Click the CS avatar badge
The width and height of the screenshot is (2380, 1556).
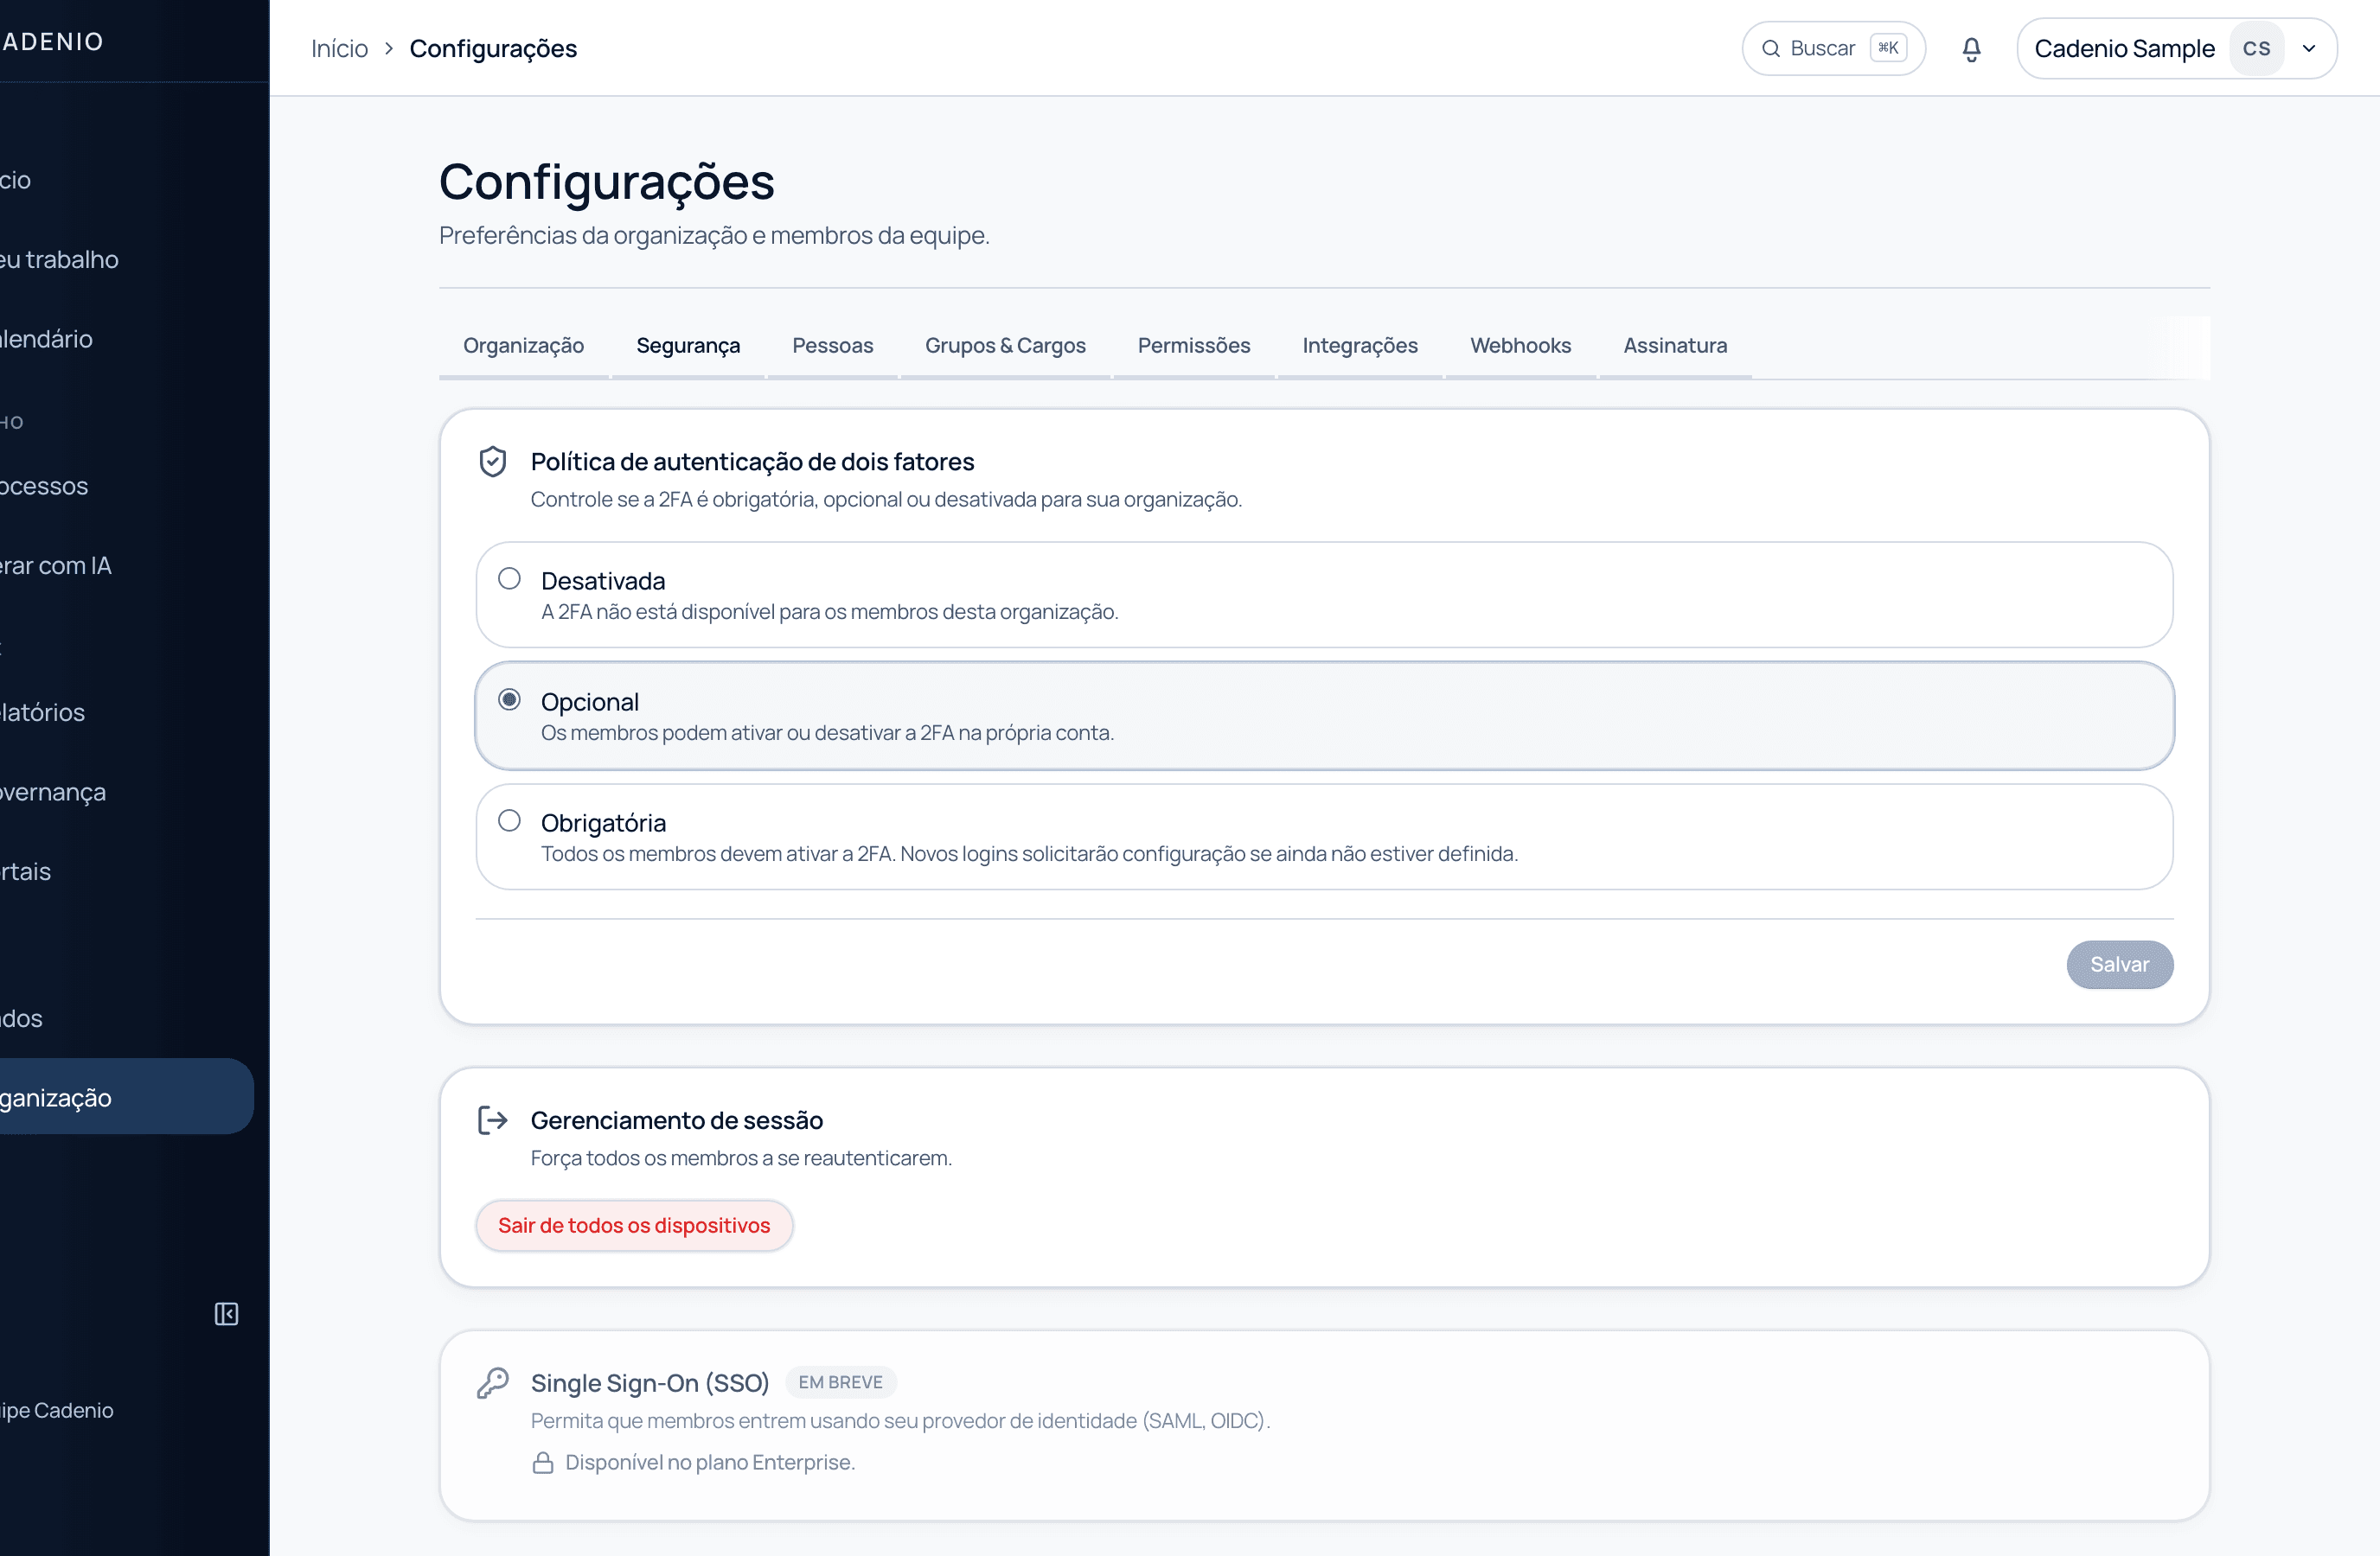tap(2256, 48)
